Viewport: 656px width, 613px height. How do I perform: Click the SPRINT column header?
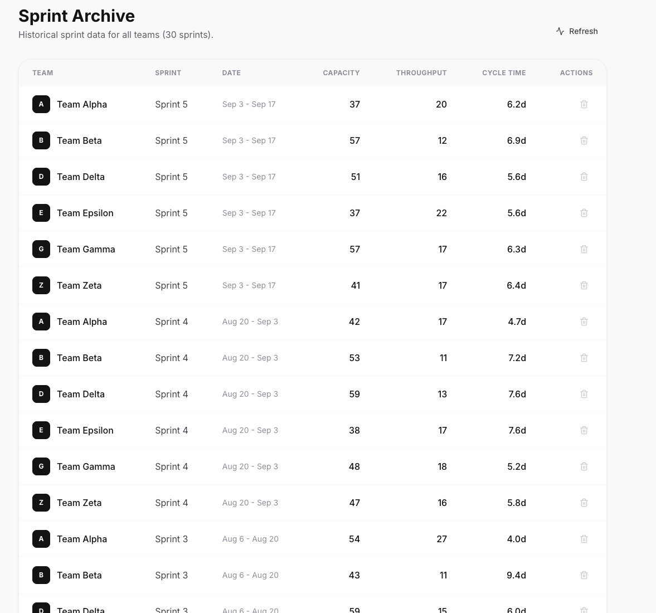pyautogui.click(x=168, y=73)
